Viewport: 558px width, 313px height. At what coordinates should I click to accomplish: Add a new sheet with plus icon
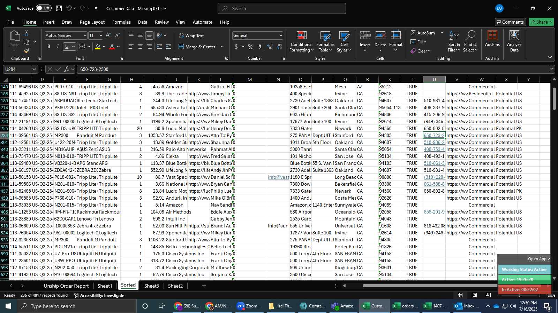pos(204,286)
